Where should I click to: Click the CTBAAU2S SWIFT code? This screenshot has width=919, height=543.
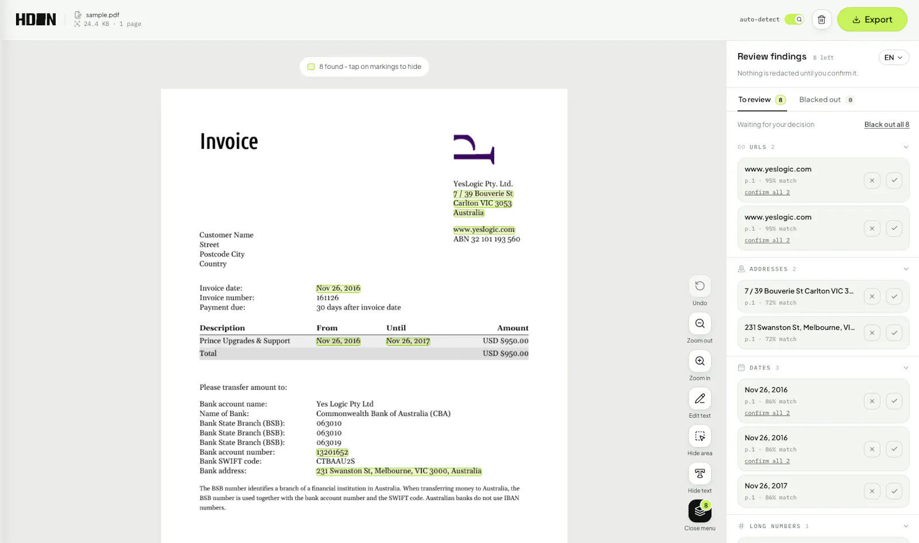coord(335,461)
